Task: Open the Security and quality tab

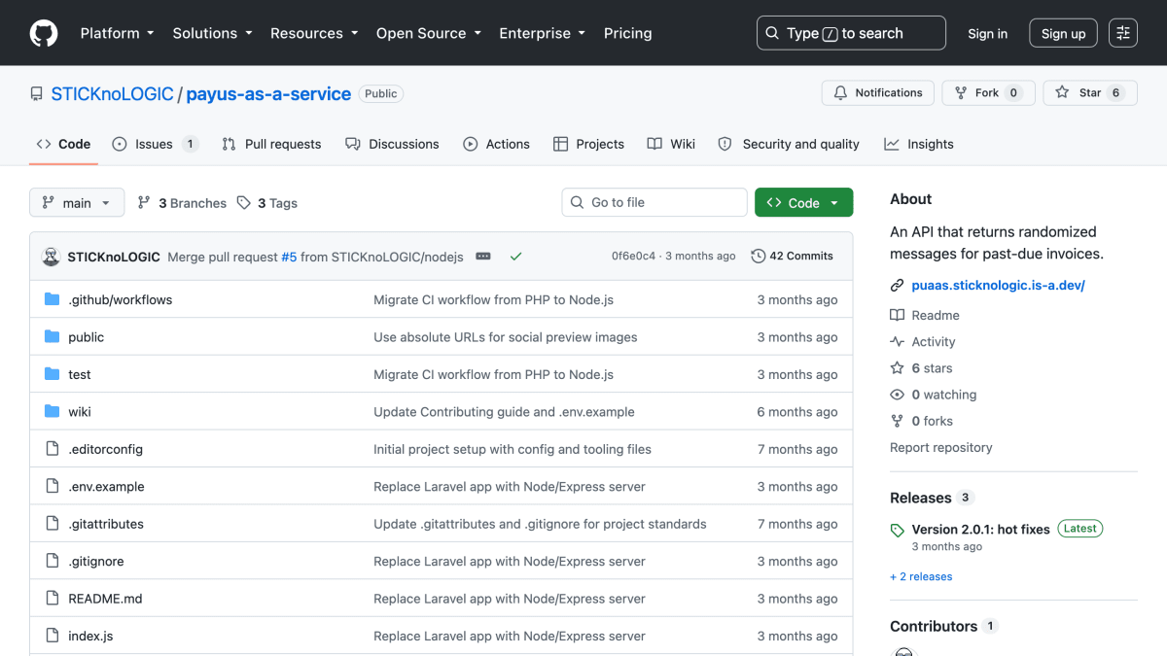Action: (x=789, y=144)
